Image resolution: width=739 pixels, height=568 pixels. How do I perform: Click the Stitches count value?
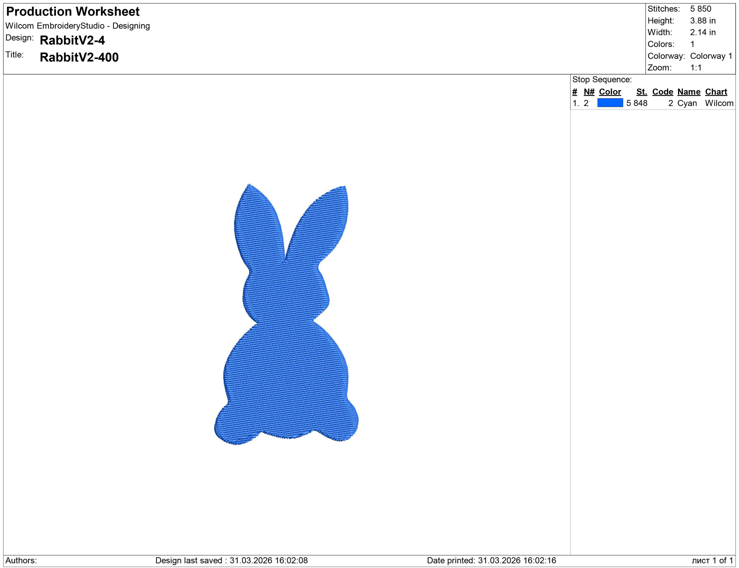tap(701, 9)
